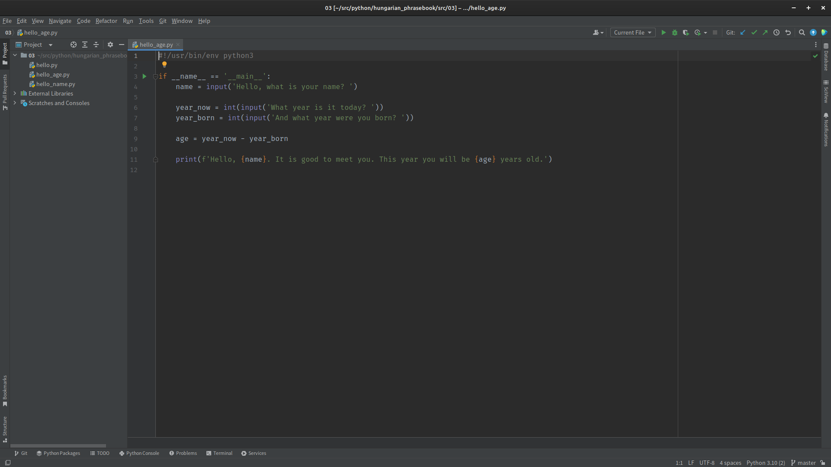Open the Edit menu
Image resolution: width=831 pixels, height=467 pixels.
coord(22,21)
